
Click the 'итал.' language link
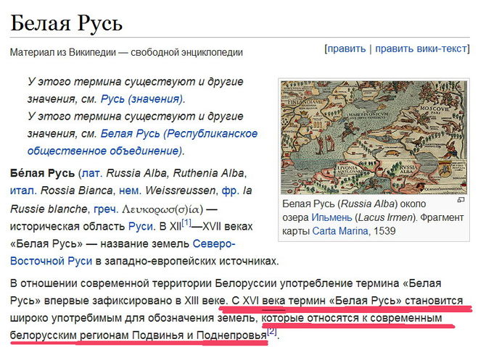coord(22,191)
